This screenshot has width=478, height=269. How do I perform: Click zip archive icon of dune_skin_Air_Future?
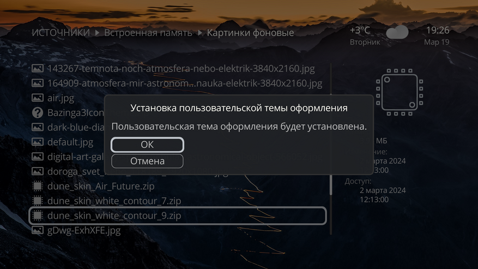click(x=38, y=186)
